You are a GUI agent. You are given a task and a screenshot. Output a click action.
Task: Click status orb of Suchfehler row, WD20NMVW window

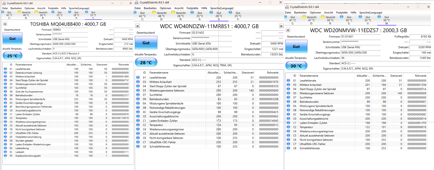pos(288,98)
